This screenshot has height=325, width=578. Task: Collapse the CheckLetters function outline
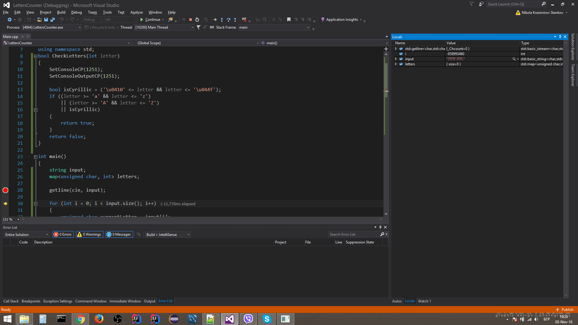(x=36, y=56)
